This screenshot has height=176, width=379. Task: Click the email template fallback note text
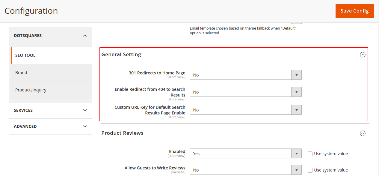coord(243,31)
